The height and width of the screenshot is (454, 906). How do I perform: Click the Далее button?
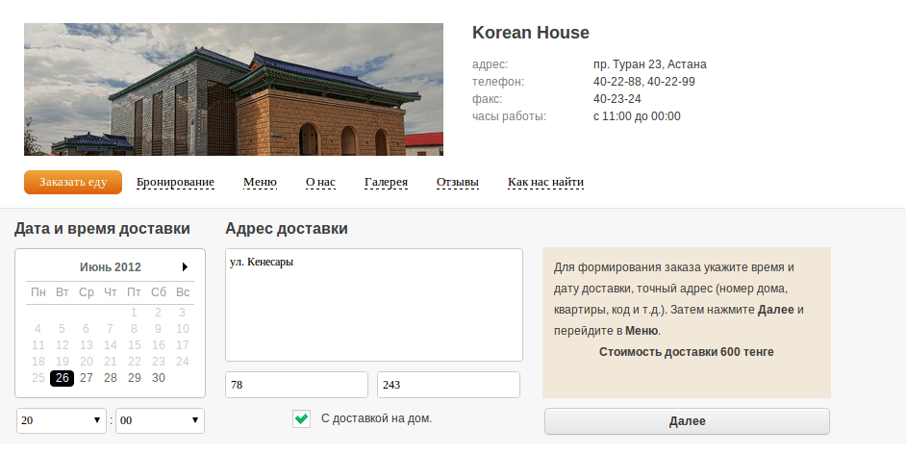687,421
